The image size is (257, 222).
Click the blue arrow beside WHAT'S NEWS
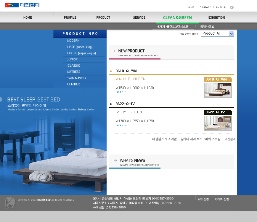click(x=115, y=160)
